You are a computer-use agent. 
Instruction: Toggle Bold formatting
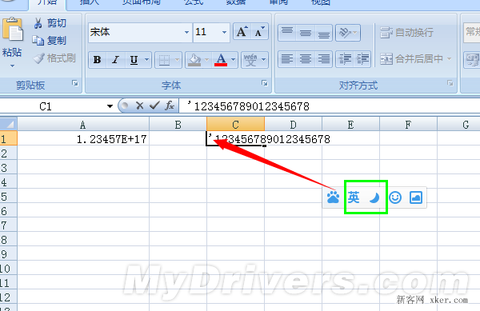[x=98, y=60]
